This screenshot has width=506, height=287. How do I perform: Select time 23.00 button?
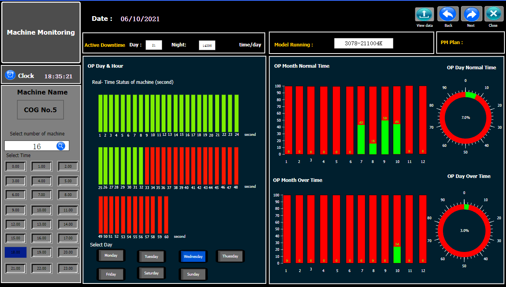coord(68,268)
